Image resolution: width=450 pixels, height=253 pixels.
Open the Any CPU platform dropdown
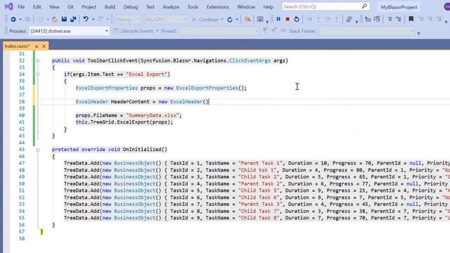[x=165, y=20]
